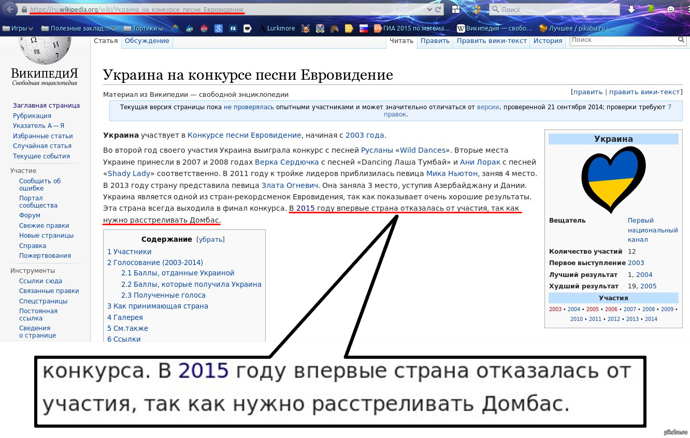
Task: Expand the Тортики bookmarks folder
Action: 143,28
